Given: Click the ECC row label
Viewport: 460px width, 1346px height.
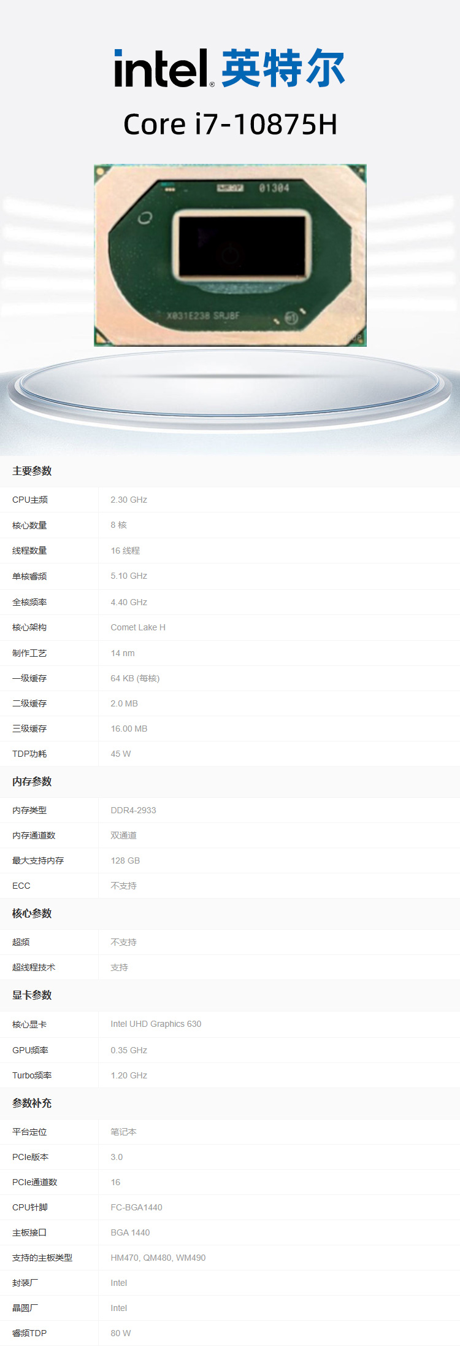Looking at the screenshot, I should point(21,886).
